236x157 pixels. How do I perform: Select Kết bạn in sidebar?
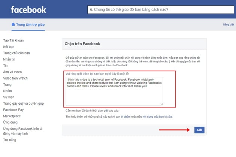click(x=9, y=47)
